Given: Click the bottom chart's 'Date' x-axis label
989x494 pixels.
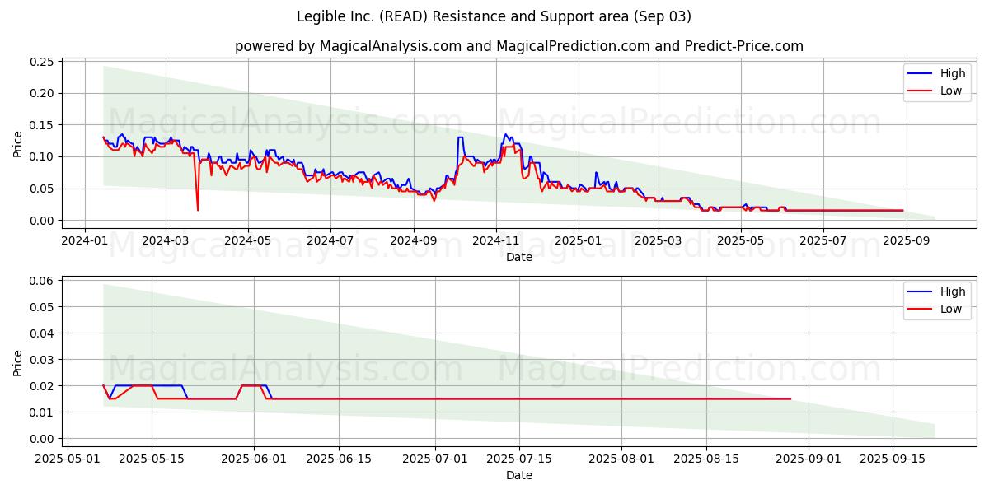Looking at the screenshot, I should [x=519, y=475].
